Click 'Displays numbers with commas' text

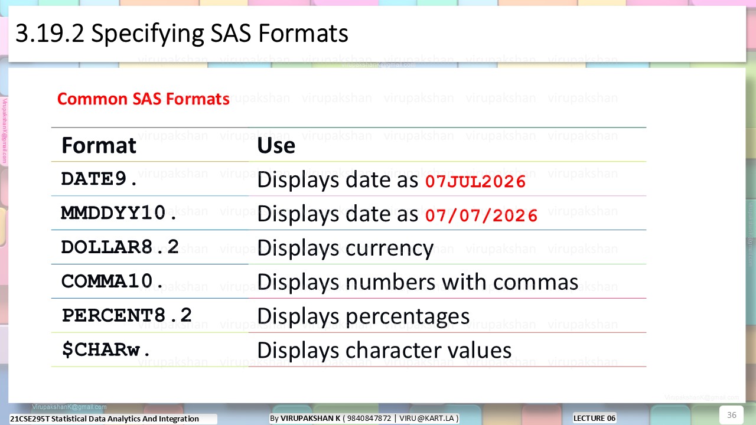pos(418,282)
